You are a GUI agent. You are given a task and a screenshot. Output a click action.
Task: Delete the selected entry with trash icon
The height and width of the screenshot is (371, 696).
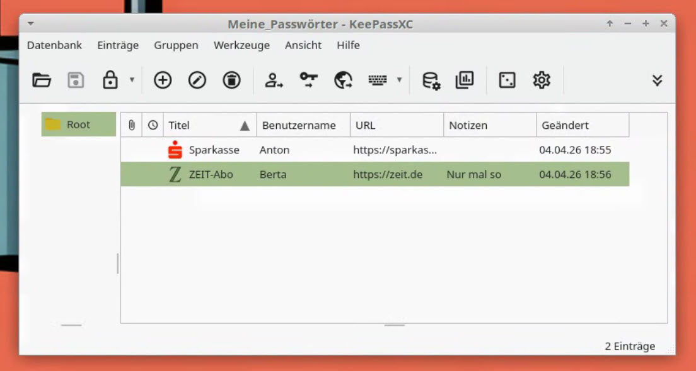[x=231, y=80]
